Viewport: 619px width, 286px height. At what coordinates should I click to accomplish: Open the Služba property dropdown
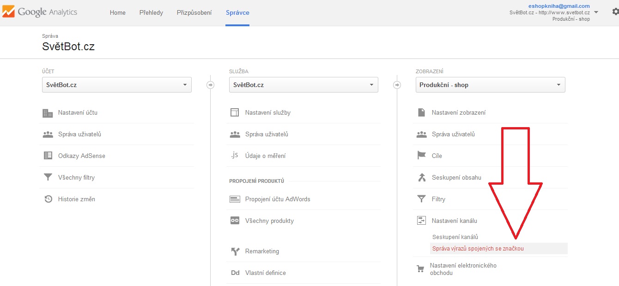tap(303, 85)
